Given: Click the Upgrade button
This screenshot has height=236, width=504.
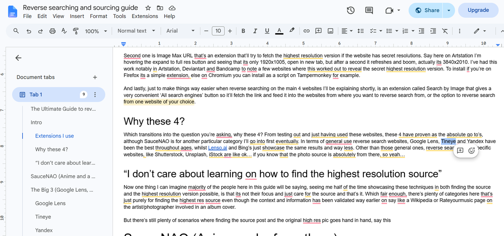Looking at the screenshot, I should click(x=478, y=10).
